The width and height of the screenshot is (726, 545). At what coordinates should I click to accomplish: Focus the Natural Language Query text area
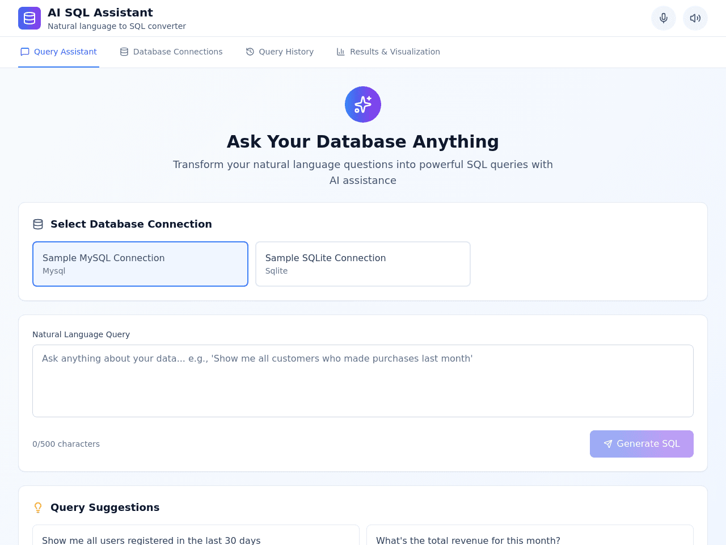pos(363,381)
